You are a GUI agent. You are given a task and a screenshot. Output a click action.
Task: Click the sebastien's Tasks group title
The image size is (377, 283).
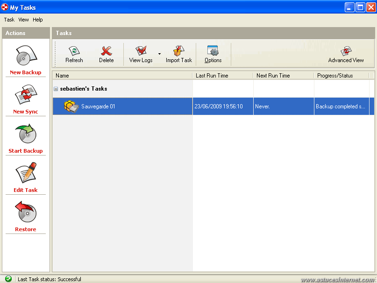pyautogui.click(x=84, y=89)
